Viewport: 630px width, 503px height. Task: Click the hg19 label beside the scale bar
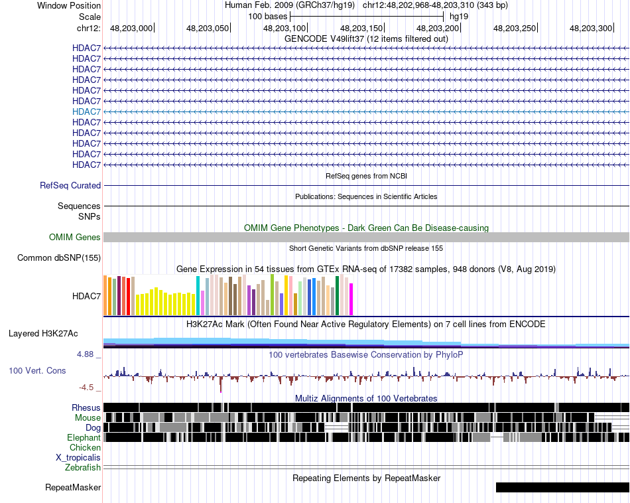coord(459,17)
